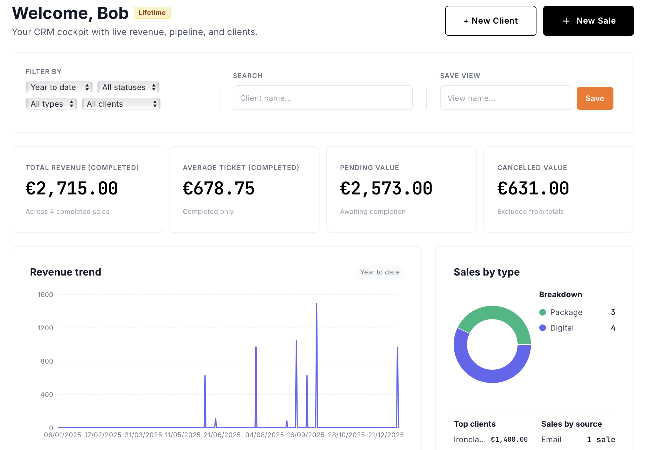Open the All statuses dropdown
Image resolution: width=649 pixels, height=450 pixels.
click(x=128, y=87)
